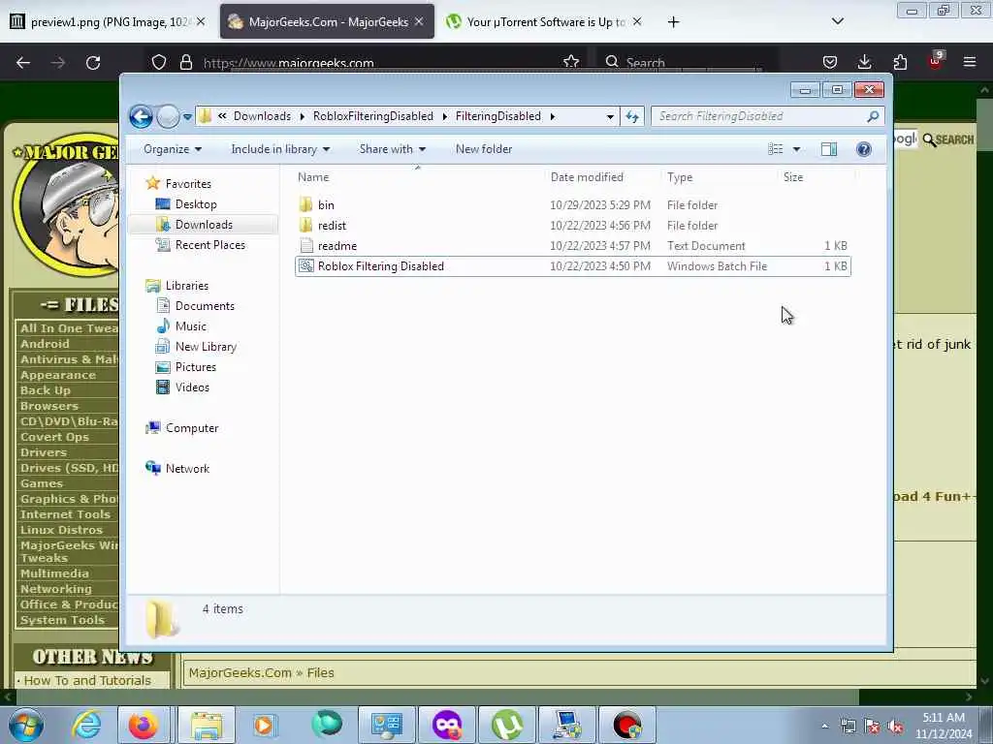Toggle the preview pane button
The height and width of the screenshot is (744, 993).
click(829, 149)
